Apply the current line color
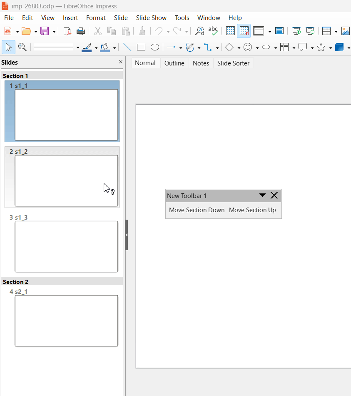The image size is (351, 396). click(x=87, y=48)
